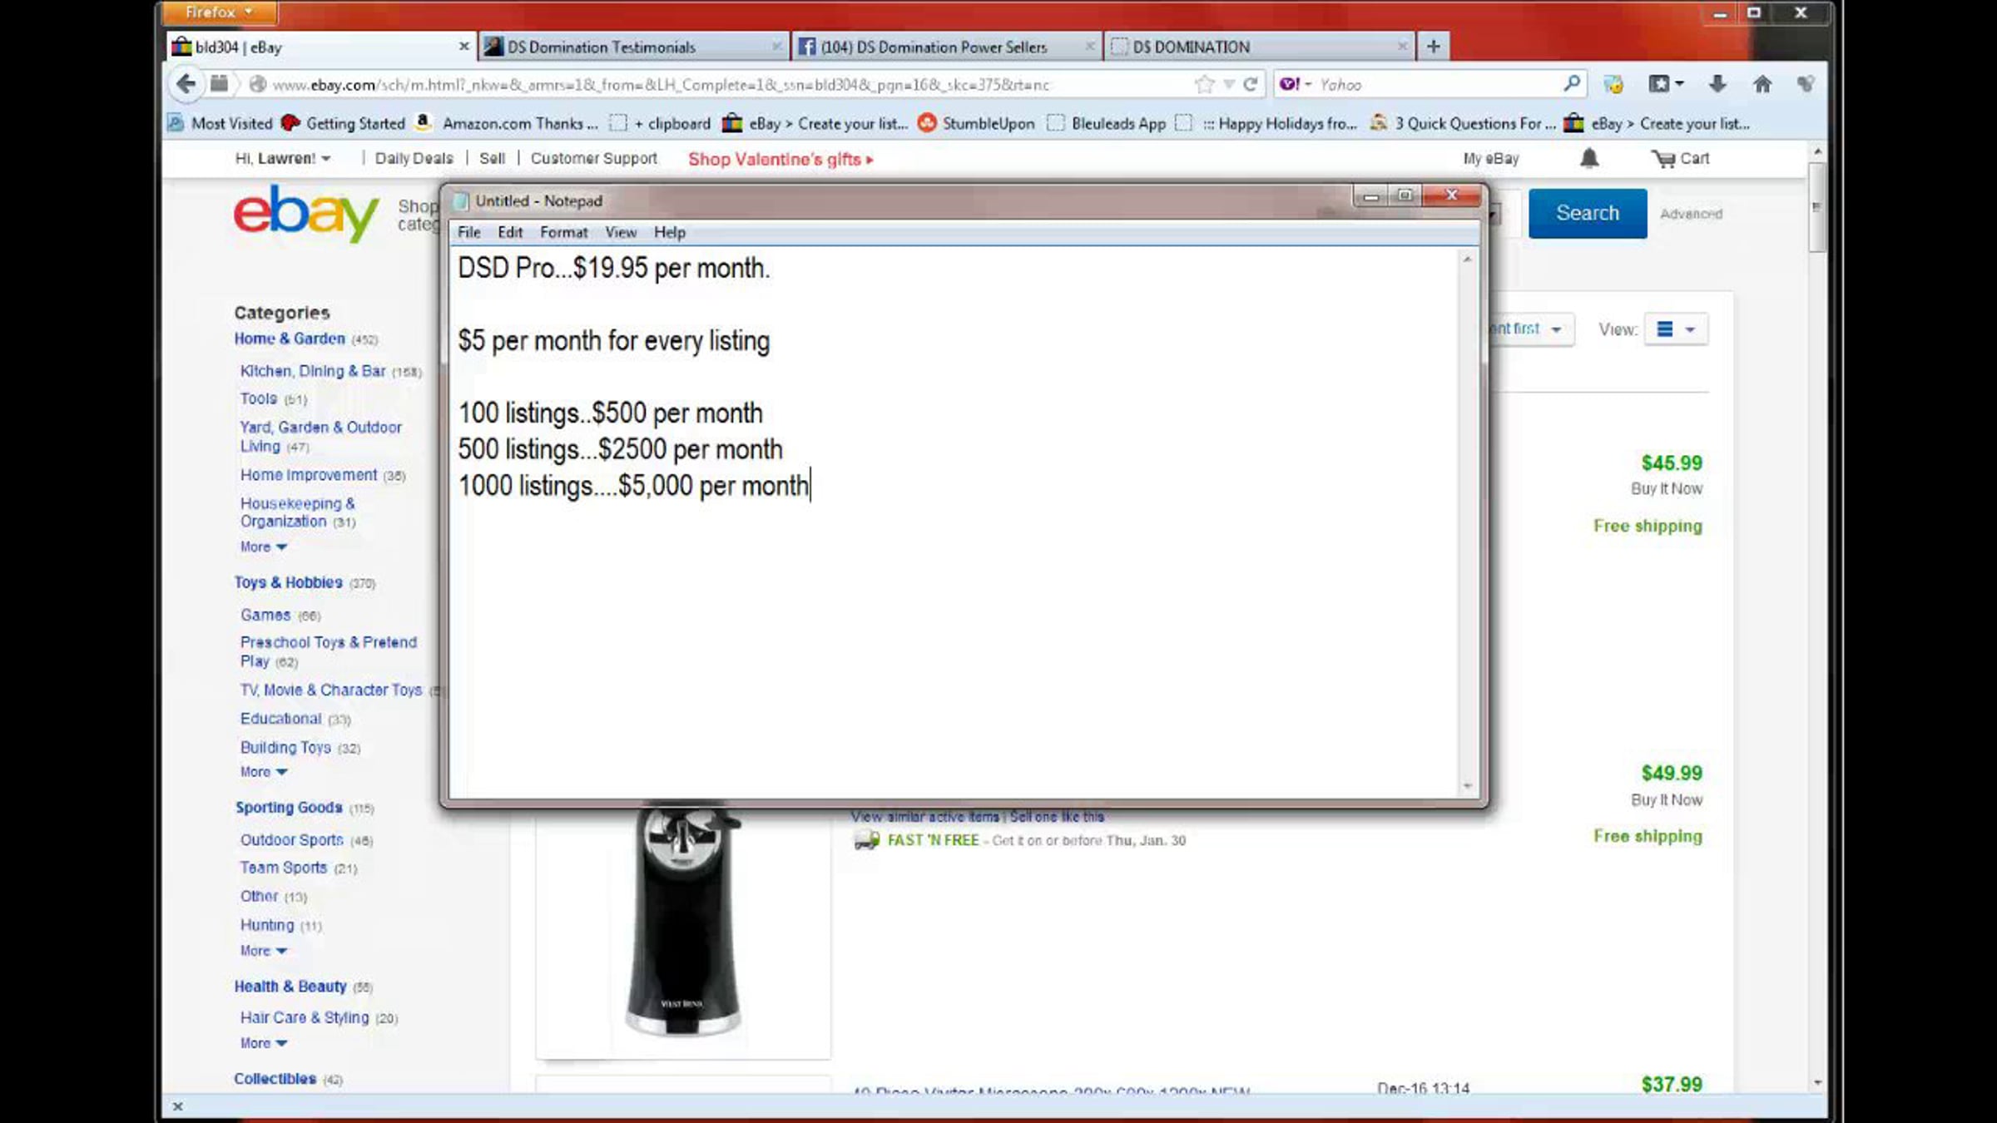Image resolution: width=1997 pixels, height=1123 pixels.
Task: Click the Notepad vertical scrollbar down arrow
Action: pos(1467,785)
